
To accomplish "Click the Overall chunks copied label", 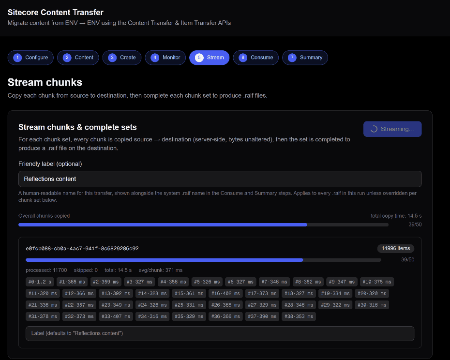I will [44, 216].
